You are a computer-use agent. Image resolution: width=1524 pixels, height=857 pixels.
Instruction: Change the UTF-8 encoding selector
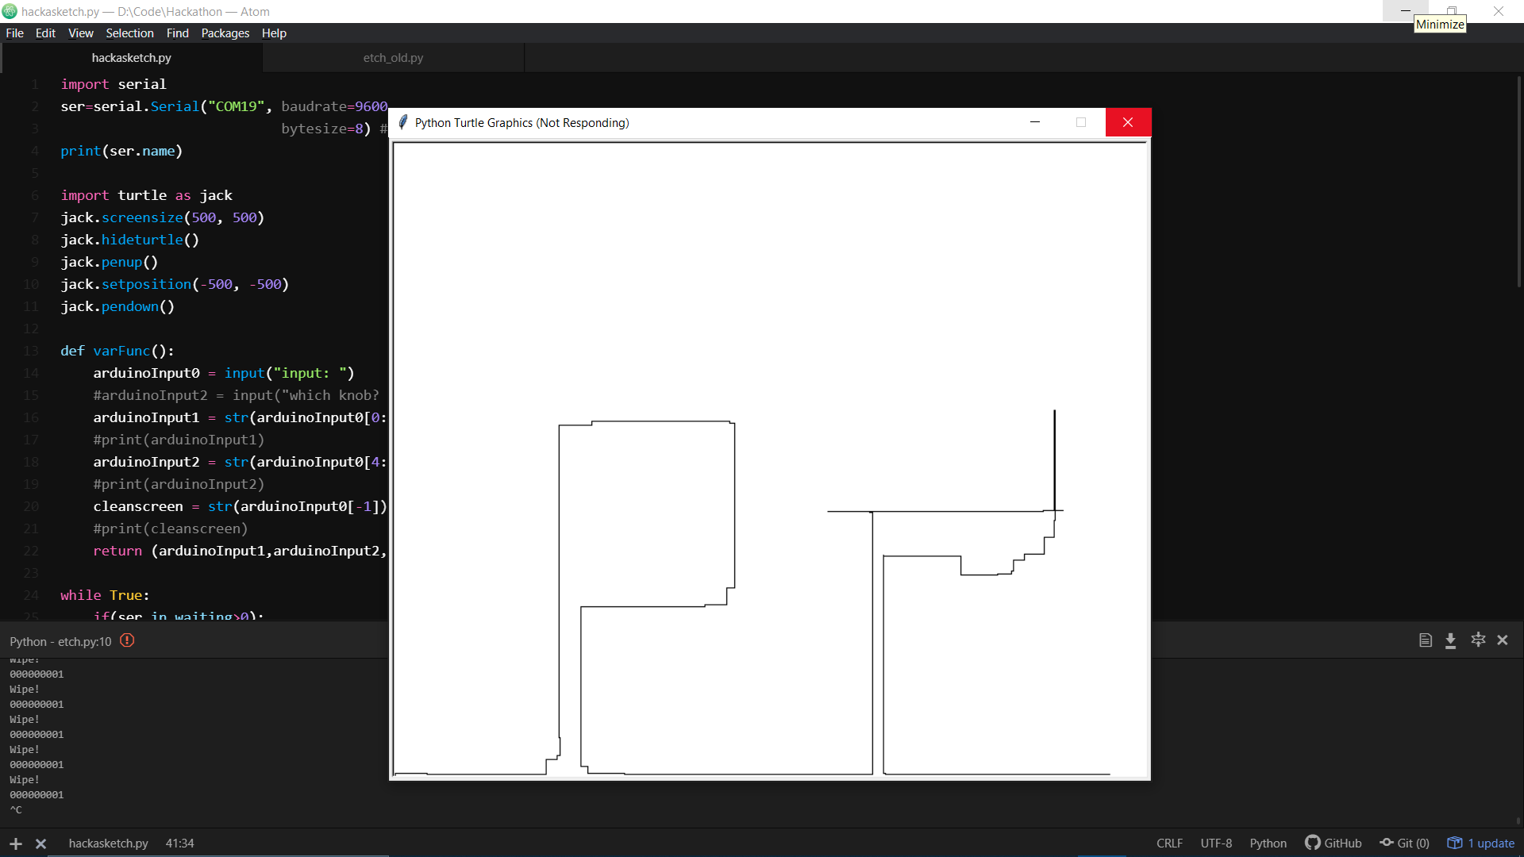click(1216, 843)
